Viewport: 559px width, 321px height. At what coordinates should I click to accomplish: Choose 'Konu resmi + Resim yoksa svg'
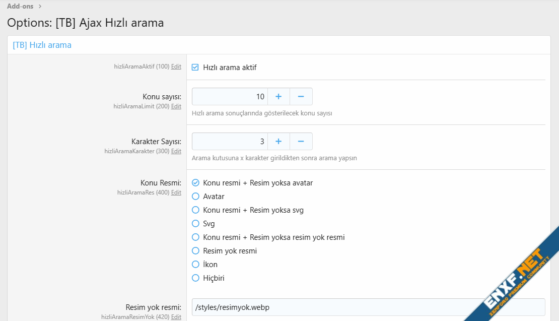click(195, 210)
